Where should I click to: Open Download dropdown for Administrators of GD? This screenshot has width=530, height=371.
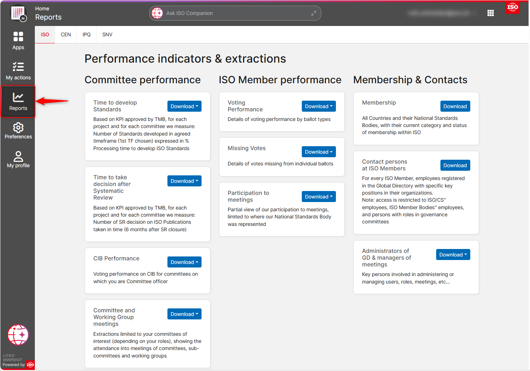click(453, 255)
